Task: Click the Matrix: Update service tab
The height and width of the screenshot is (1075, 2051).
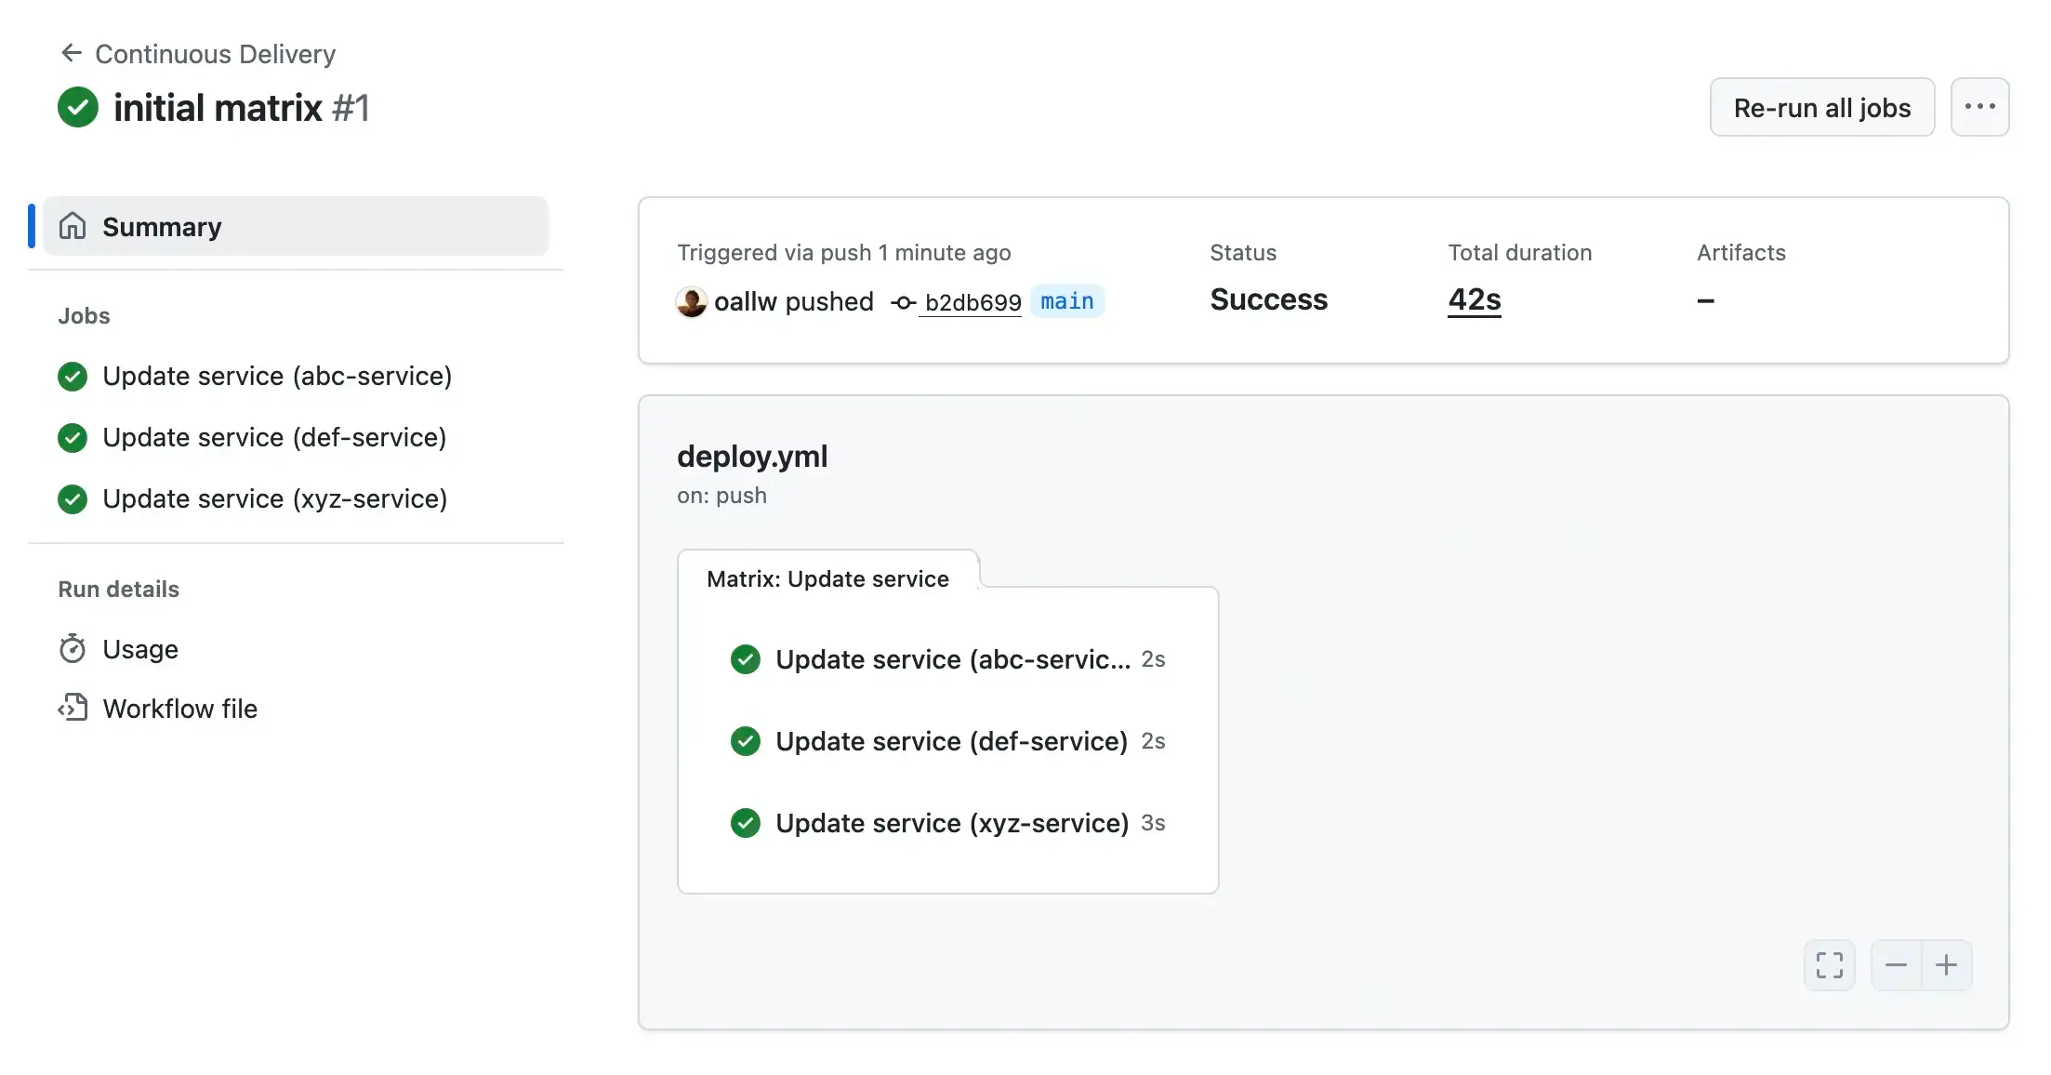Action: click(x=827, y=578)
